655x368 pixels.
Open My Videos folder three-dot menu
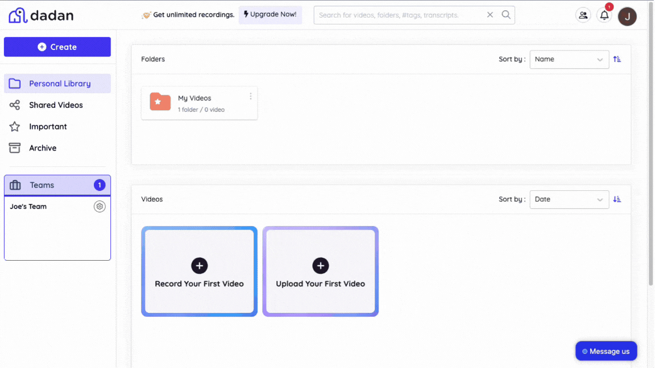click(251, 97)
